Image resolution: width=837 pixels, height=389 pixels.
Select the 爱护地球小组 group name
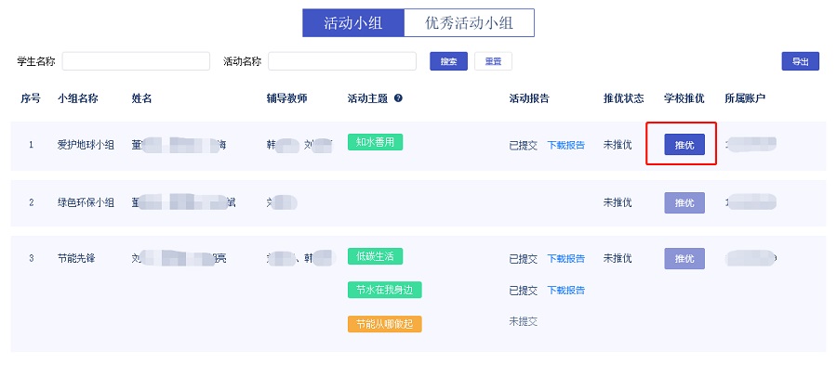86,145
